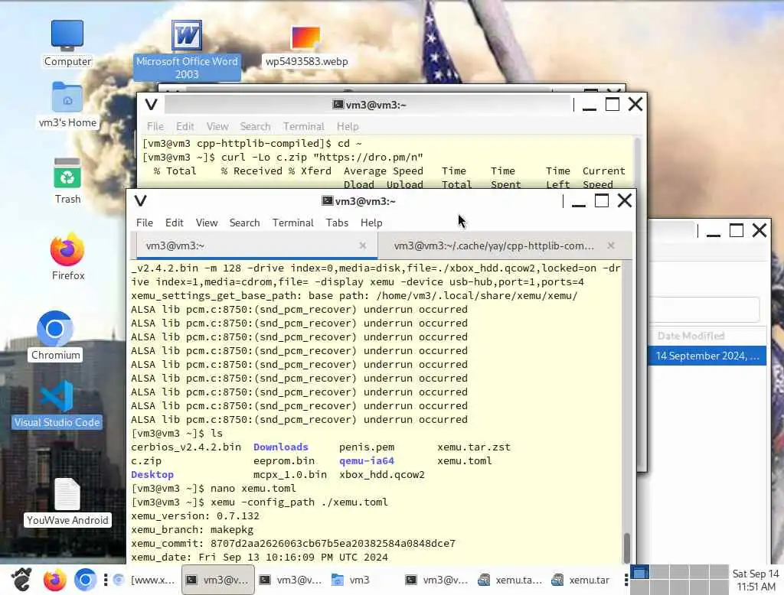The width and height of the screenshot is (784, 595).
Task: Open Terminal menu in back terminal window
Action: click(303, 126)
